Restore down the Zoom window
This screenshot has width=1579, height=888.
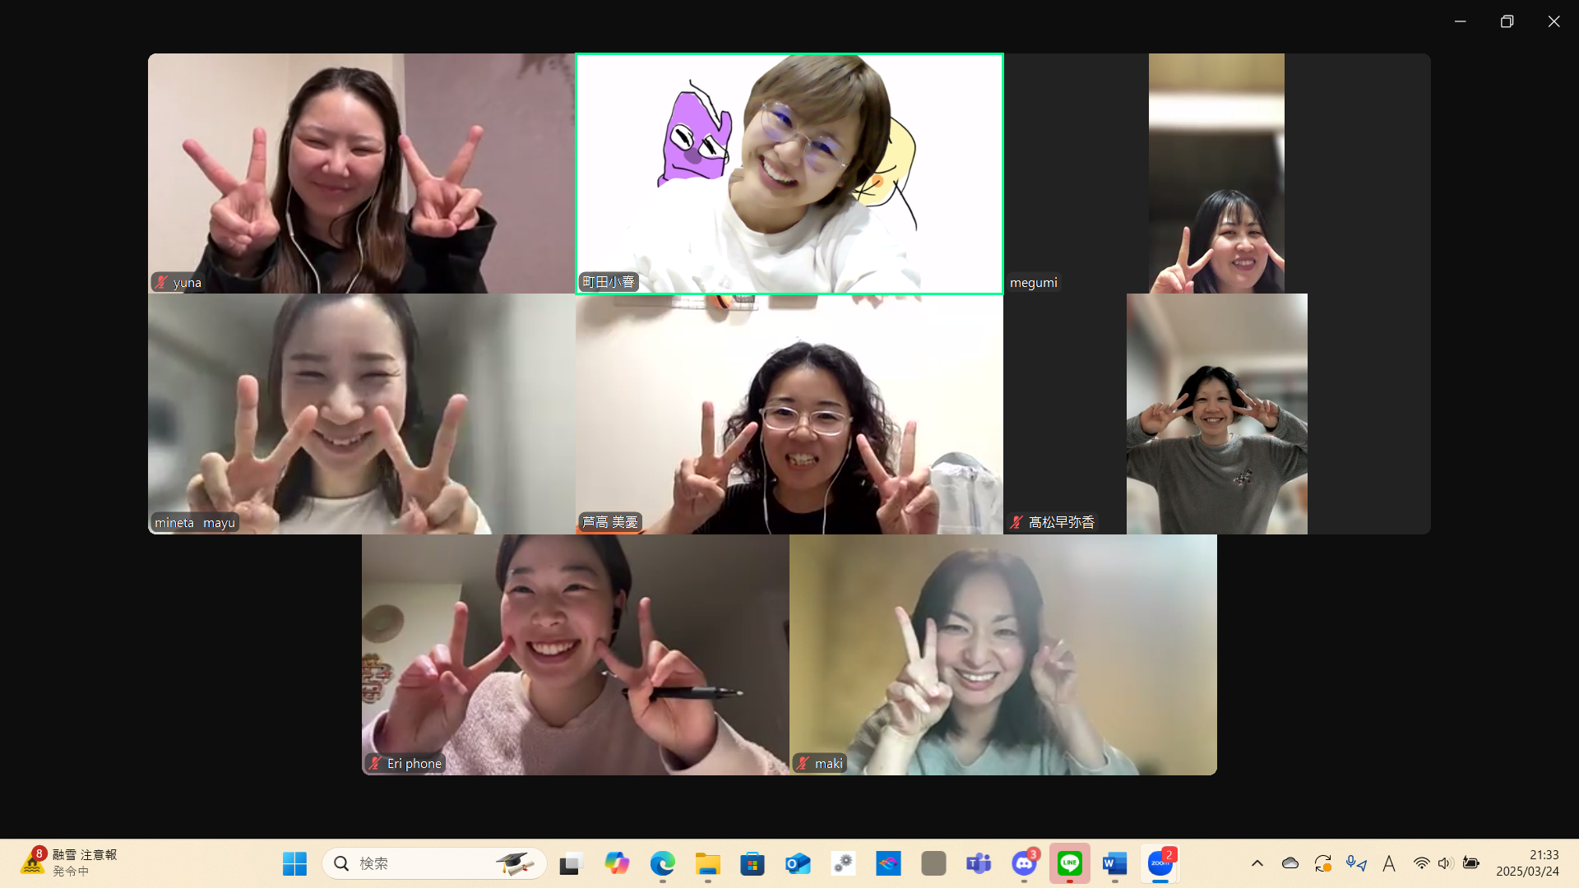[x=1507, y=21]
